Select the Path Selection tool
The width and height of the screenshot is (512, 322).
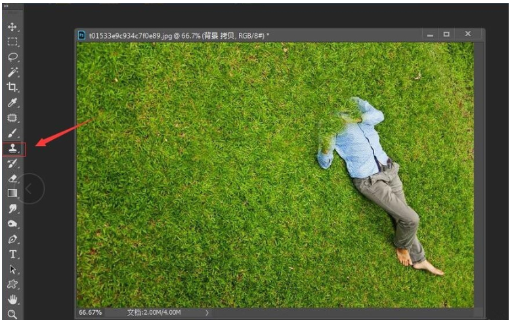(x=12, y=269)
